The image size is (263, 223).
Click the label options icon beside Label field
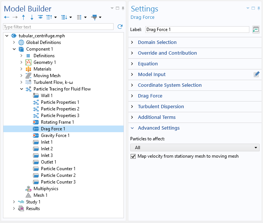coord(256,30)
